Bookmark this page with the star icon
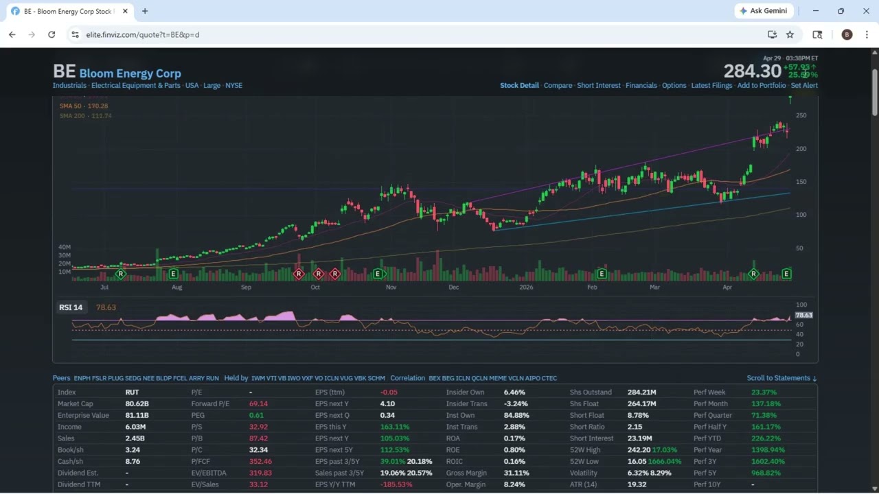The width and height of the screenshot is (879, 494). coord(790,34)
